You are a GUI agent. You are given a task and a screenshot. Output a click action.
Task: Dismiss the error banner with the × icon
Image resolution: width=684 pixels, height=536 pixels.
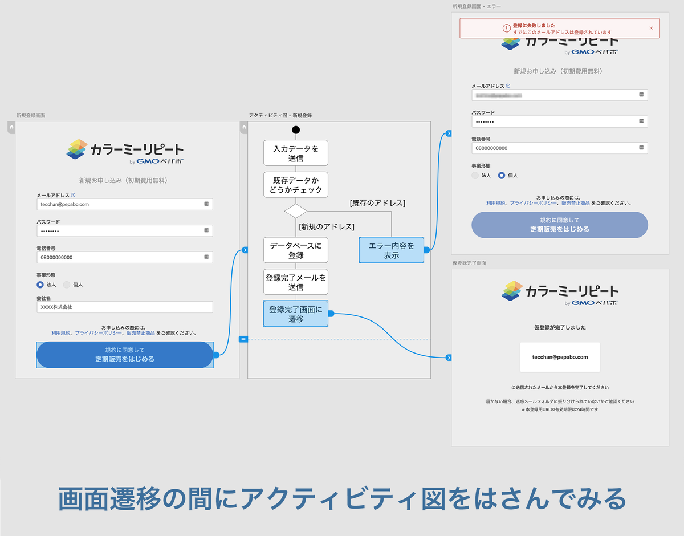pyautogui.click(x=652, y=28)
